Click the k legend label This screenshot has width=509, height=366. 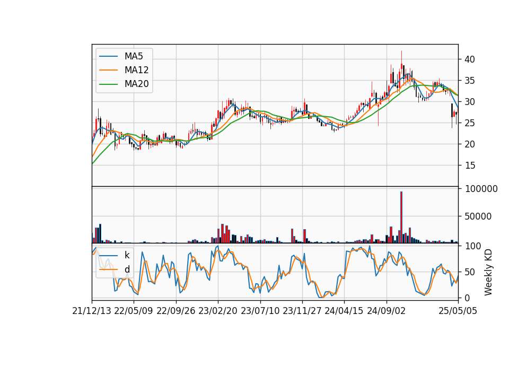tap(127, 255)
